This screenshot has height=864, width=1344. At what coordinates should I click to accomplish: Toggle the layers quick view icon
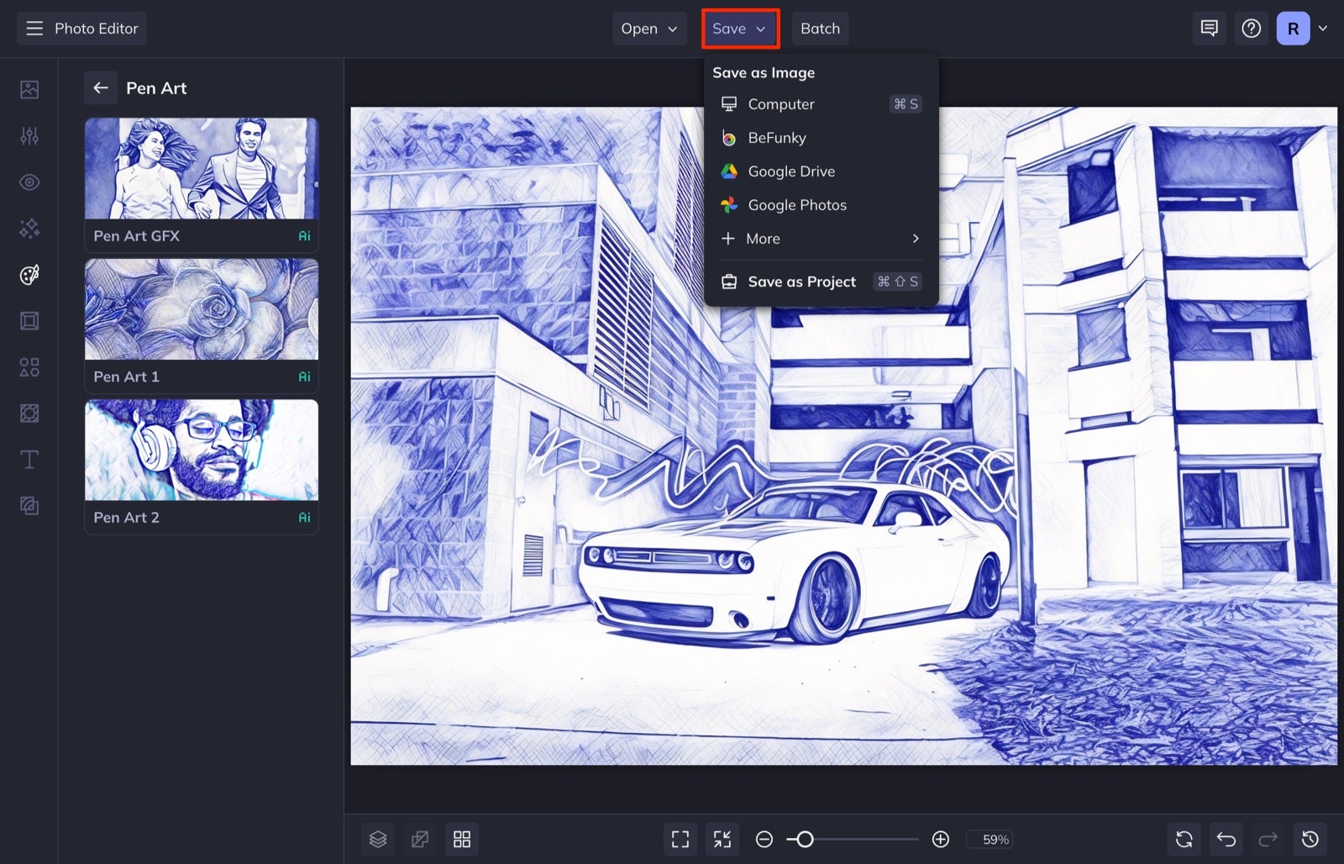pos(378,839)
